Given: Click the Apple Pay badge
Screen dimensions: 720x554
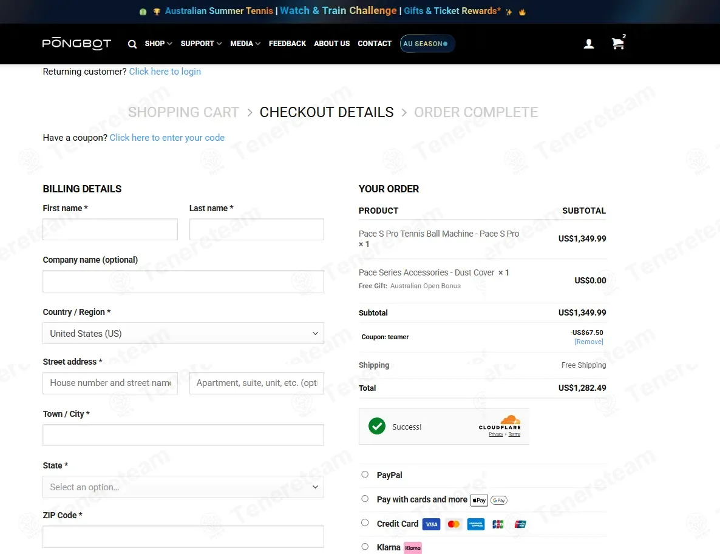Looking at the screenshot, I should click(x=479, y=500).
